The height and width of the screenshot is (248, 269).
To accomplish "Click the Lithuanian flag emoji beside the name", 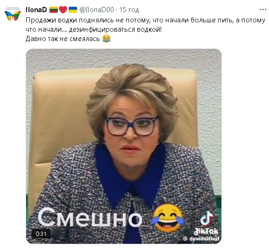I will 54,10.
